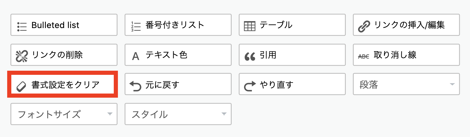Click the quotation marks icon for 引用
470x137 pixels.
(x=250, y=57)
